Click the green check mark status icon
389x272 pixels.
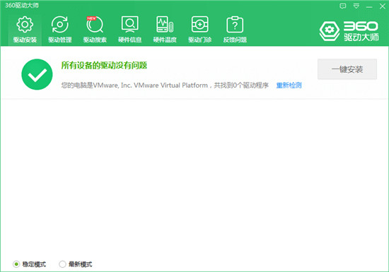tap(37, 74)
